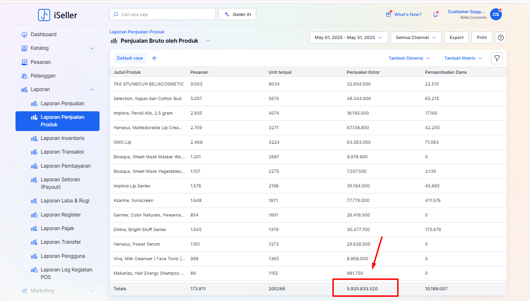Select the Default view tab
This screenshot has height=301, width=530.
(x=130, y=58)
